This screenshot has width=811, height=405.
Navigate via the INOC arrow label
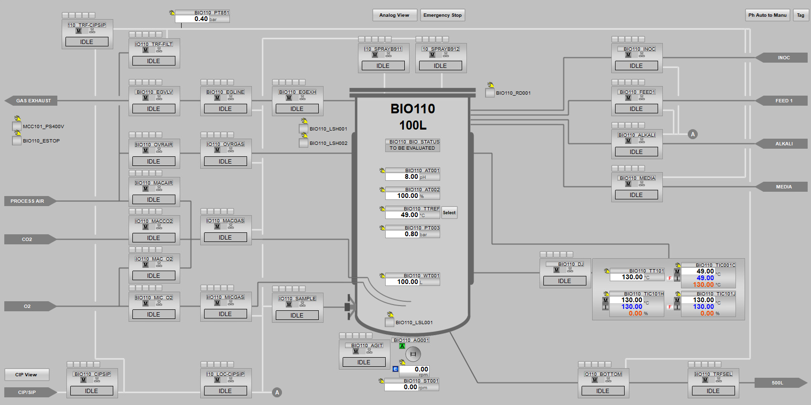[x=781, y=58]
